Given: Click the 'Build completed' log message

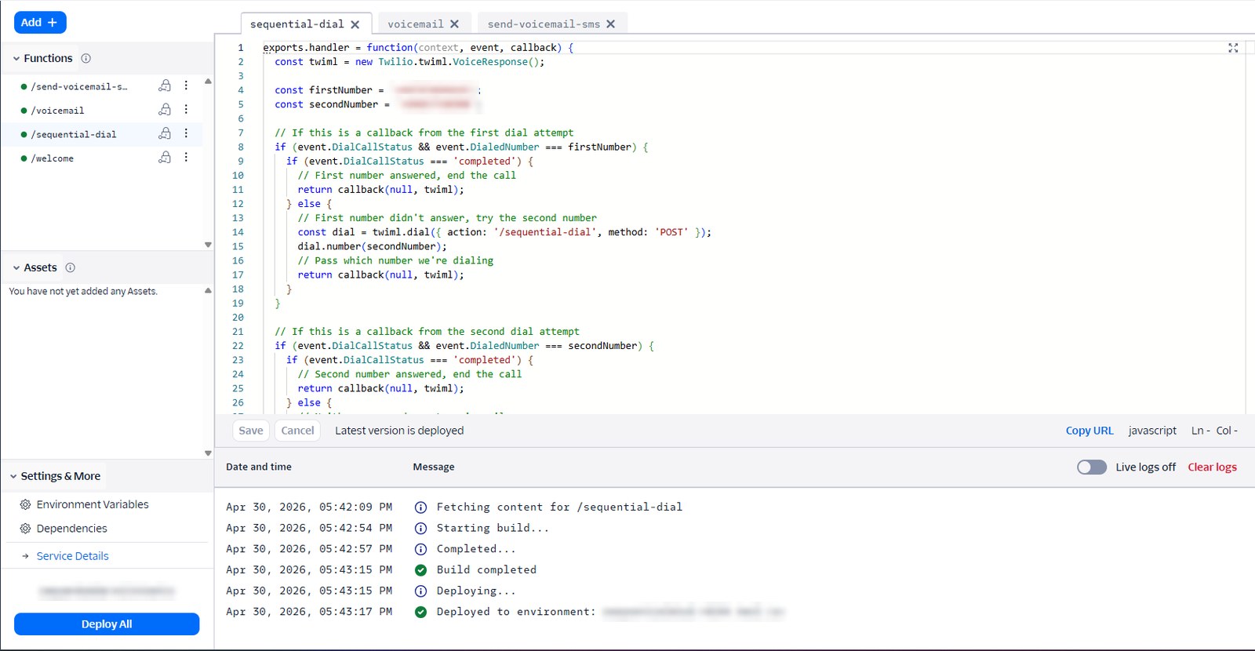Looking at the screenshot, I should click(x=486, y=570).
